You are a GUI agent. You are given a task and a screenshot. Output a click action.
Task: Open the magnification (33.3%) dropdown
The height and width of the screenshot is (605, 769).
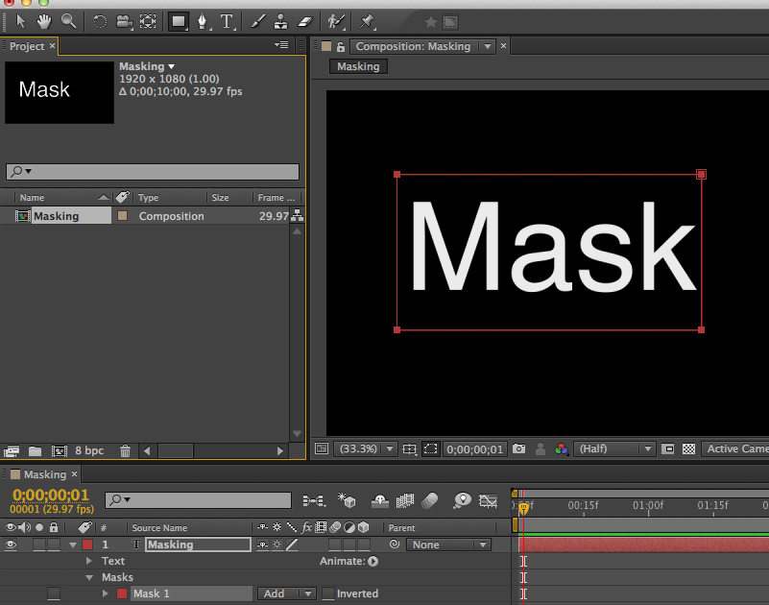[x=365, y=448]
